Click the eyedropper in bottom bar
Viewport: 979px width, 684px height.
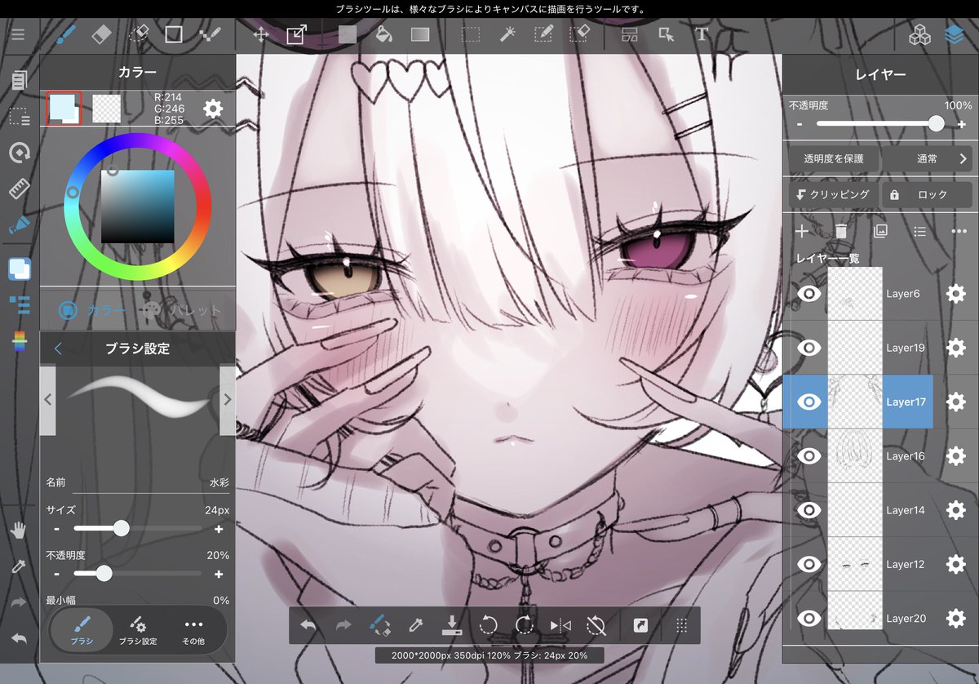(415, 625)
